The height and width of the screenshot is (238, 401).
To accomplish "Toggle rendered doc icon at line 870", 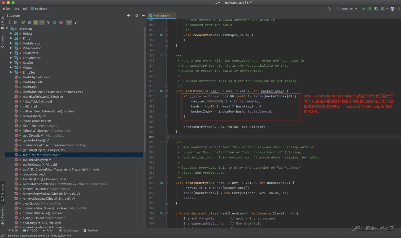I will click(x=161, y=55).
